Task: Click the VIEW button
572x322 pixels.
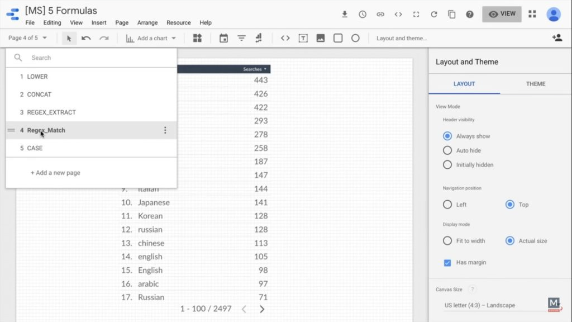Action: pos(501,14)
